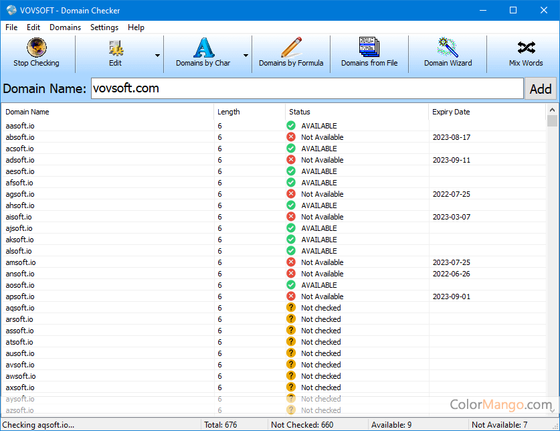560x431 pixels.
Task: Select the assoft.io domain row
Action: (x=274, y=330)
